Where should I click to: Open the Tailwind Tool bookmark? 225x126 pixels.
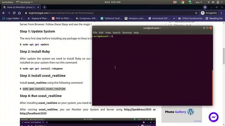point(111,18)
